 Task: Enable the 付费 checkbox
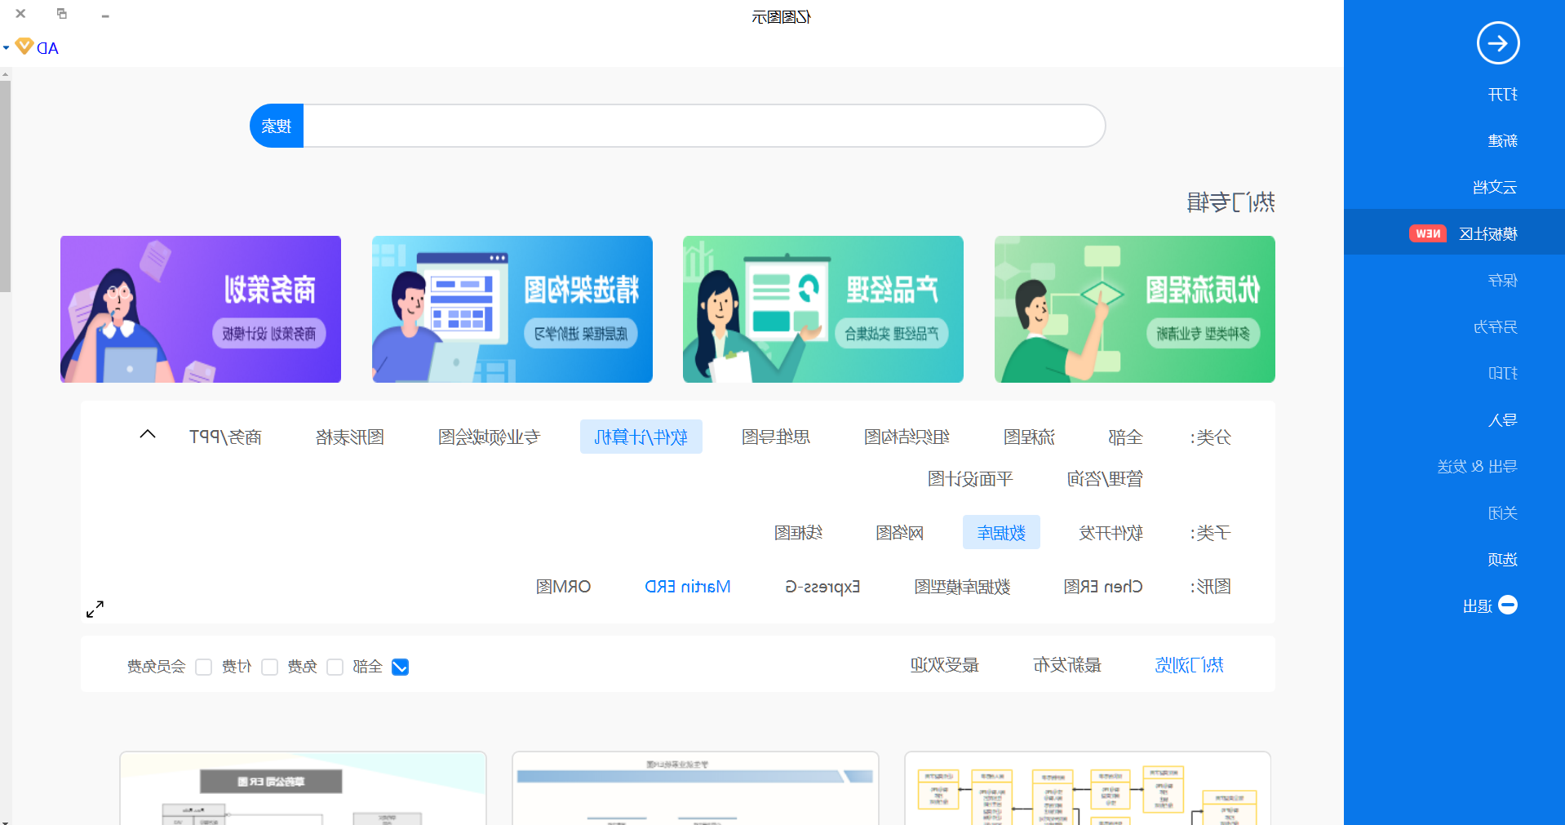click(x=269, y=667)
